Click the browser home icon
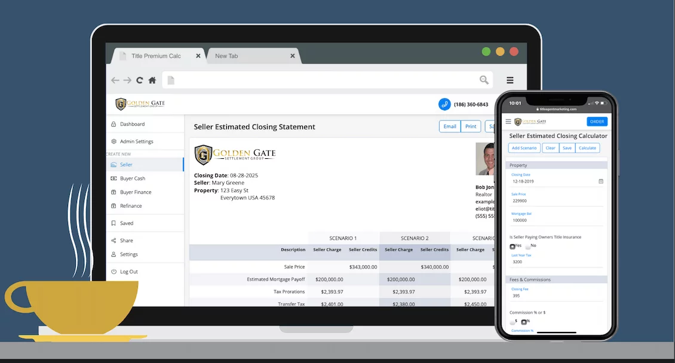 click(152, 80)
